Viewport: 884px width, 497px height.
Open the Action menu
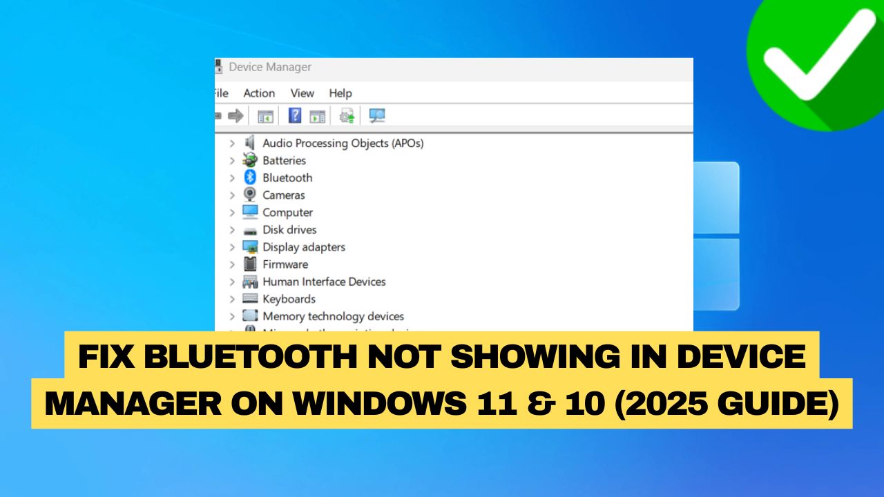[259, 93]
